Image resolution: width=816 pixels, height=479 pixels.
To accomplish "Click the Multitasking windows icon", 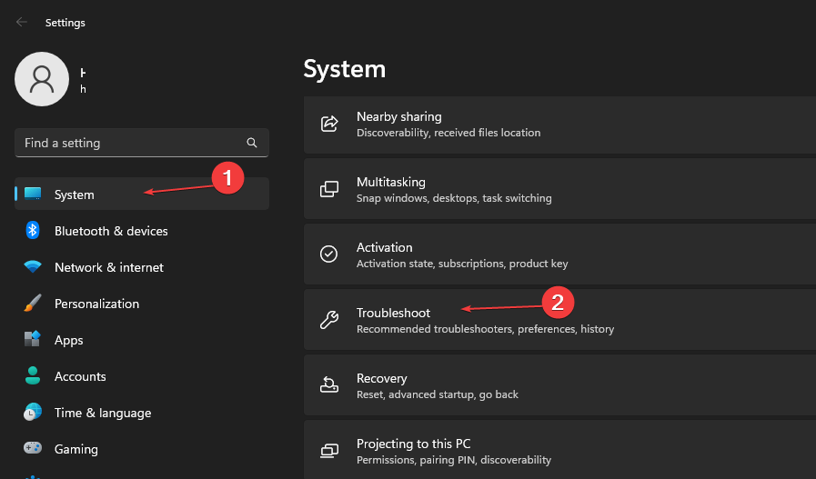I will [329, 189].
